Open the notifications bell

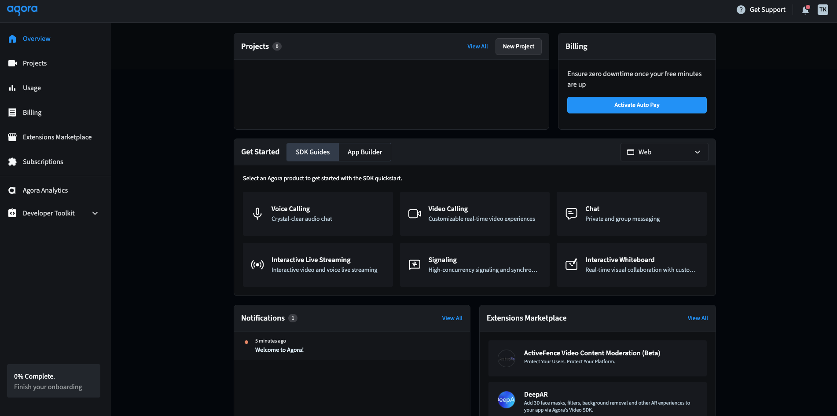pos(805,10)
